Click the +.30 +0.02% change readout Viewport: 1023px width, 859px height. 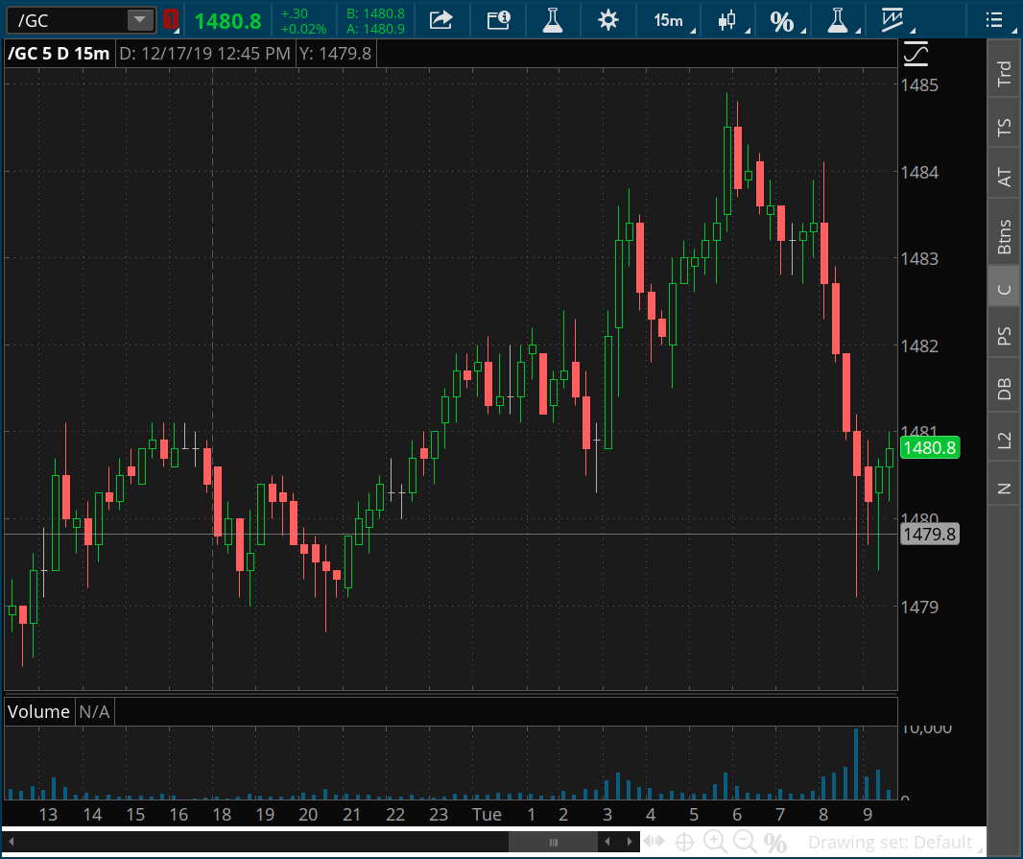(303, 21)
